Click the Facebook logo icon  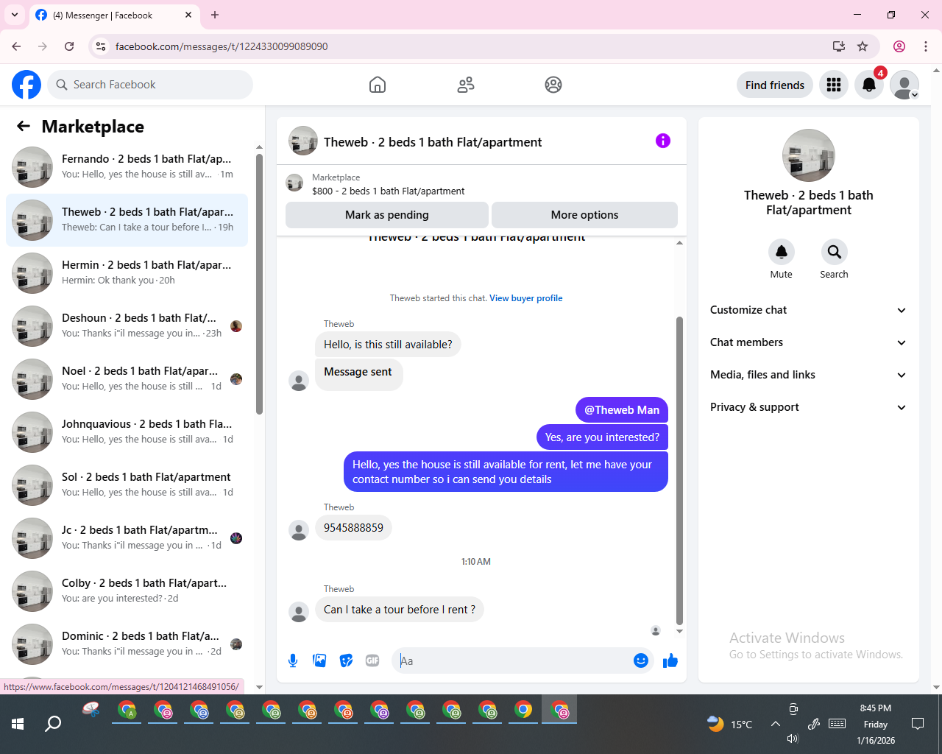point(26,85)
